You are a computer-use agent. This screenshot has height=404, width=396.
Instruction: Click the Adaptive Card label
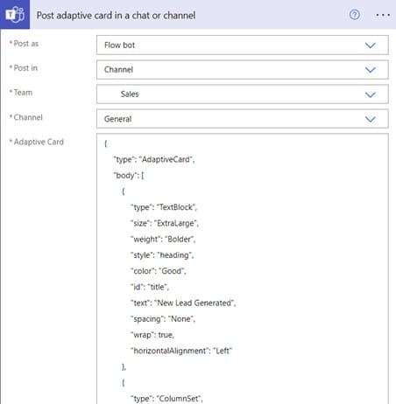pyautogui.click(x=39, y=142)
